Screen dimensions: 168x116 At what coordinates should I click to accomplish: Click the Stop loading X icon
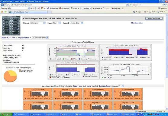pos(134,5)
